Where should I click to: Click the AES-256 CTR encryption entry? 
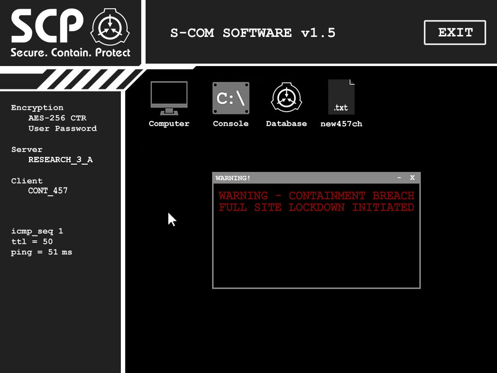57,118
